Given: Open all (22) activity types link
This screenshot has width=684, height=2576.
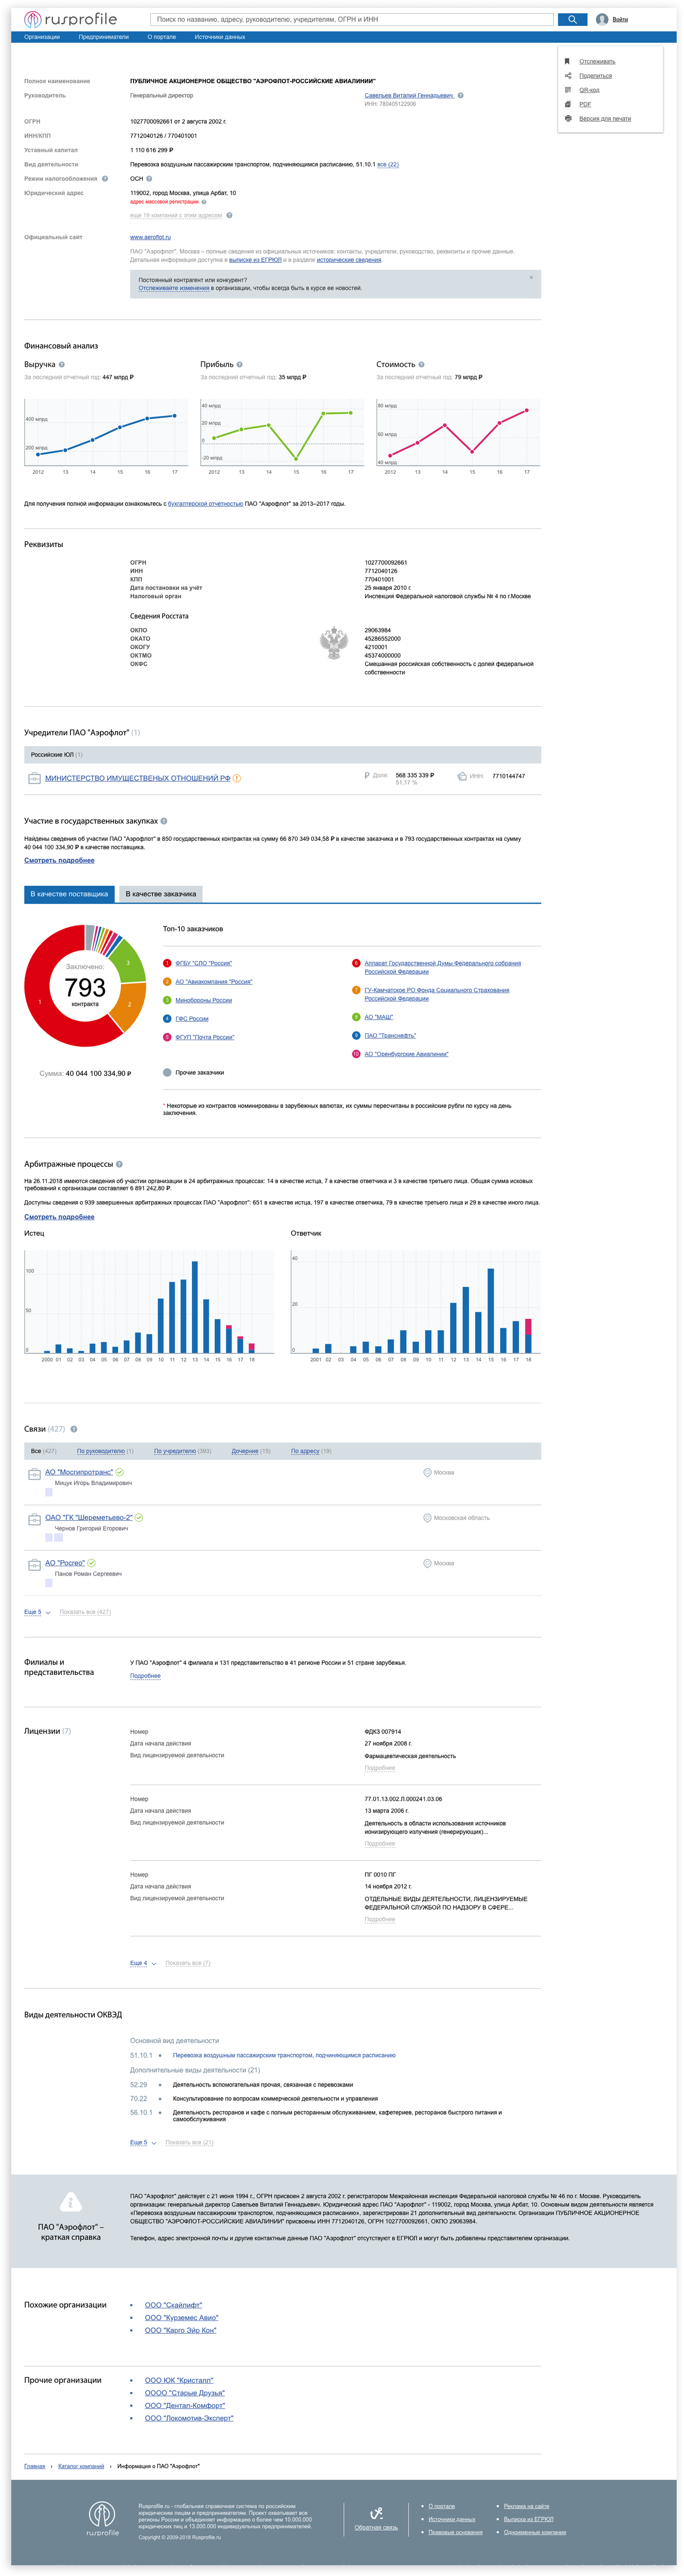Looking at the screenshot, I should [387, 164].
